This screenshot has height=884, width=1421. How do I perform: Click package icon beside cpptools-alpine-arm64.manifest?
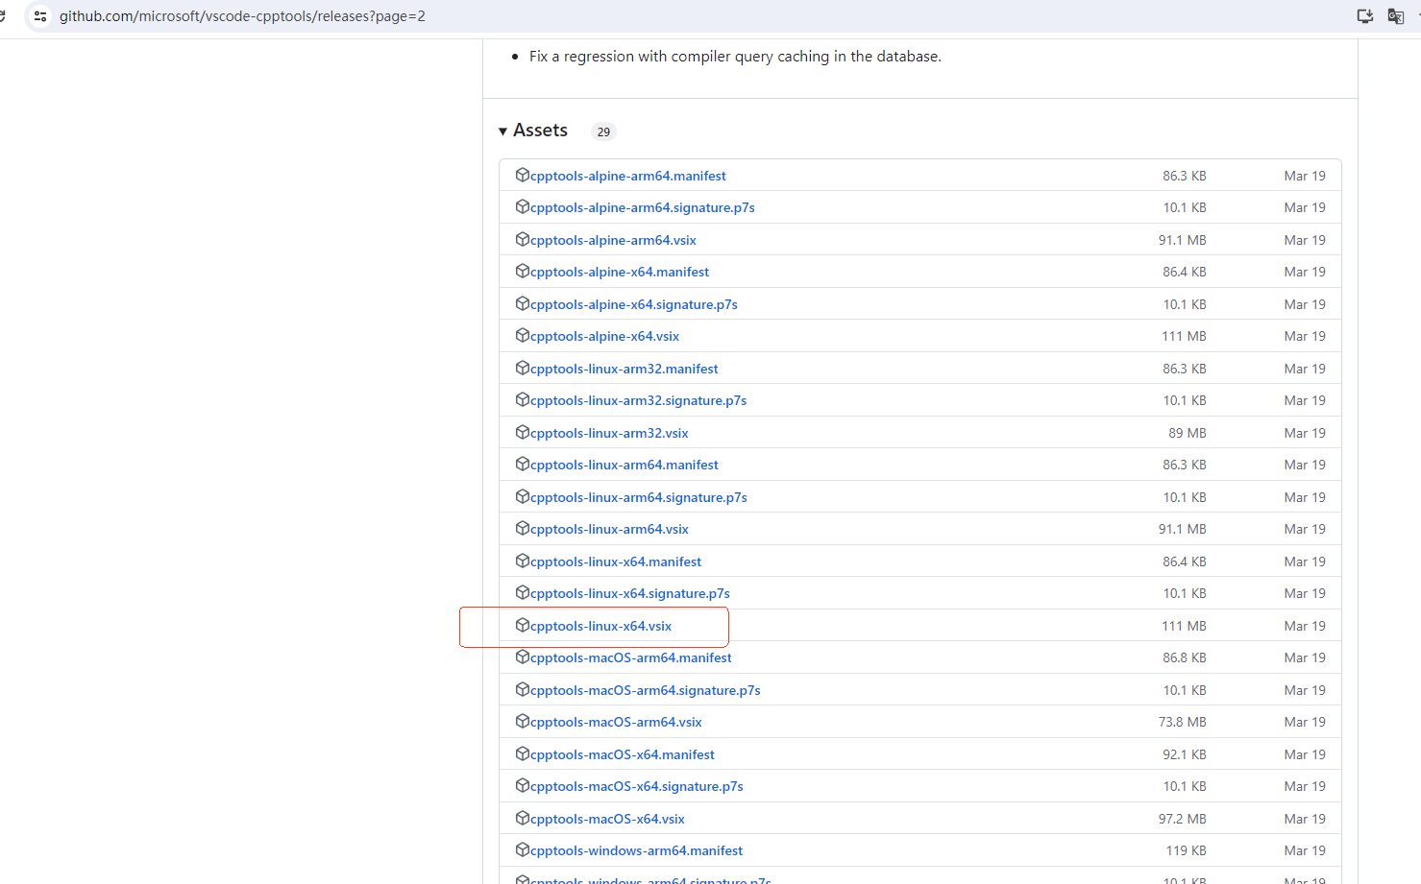(x=523, y=175)
